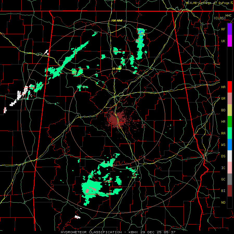Click the UK magenta legend swatch
This screenshot has width=234, height=234.
coord(230,41)
